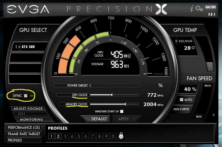Click the fan speed MAX label
The width and height of the screenshot is (222, 147).
(x=208, y=86)
